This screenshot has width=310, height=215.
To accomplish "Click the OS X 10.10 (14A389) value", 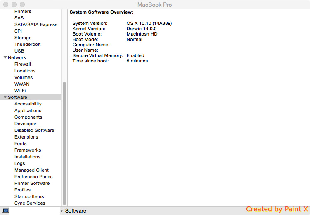I will click(x=149, y=24).
